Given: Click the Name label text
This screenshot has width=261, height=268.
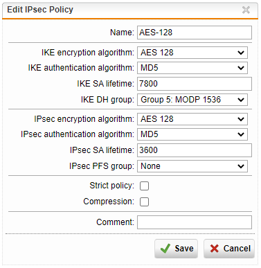Looking at the screenshot, I should [x=122, y=33].
